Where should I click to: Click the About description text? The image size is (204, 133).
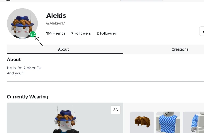pos(25,70)
